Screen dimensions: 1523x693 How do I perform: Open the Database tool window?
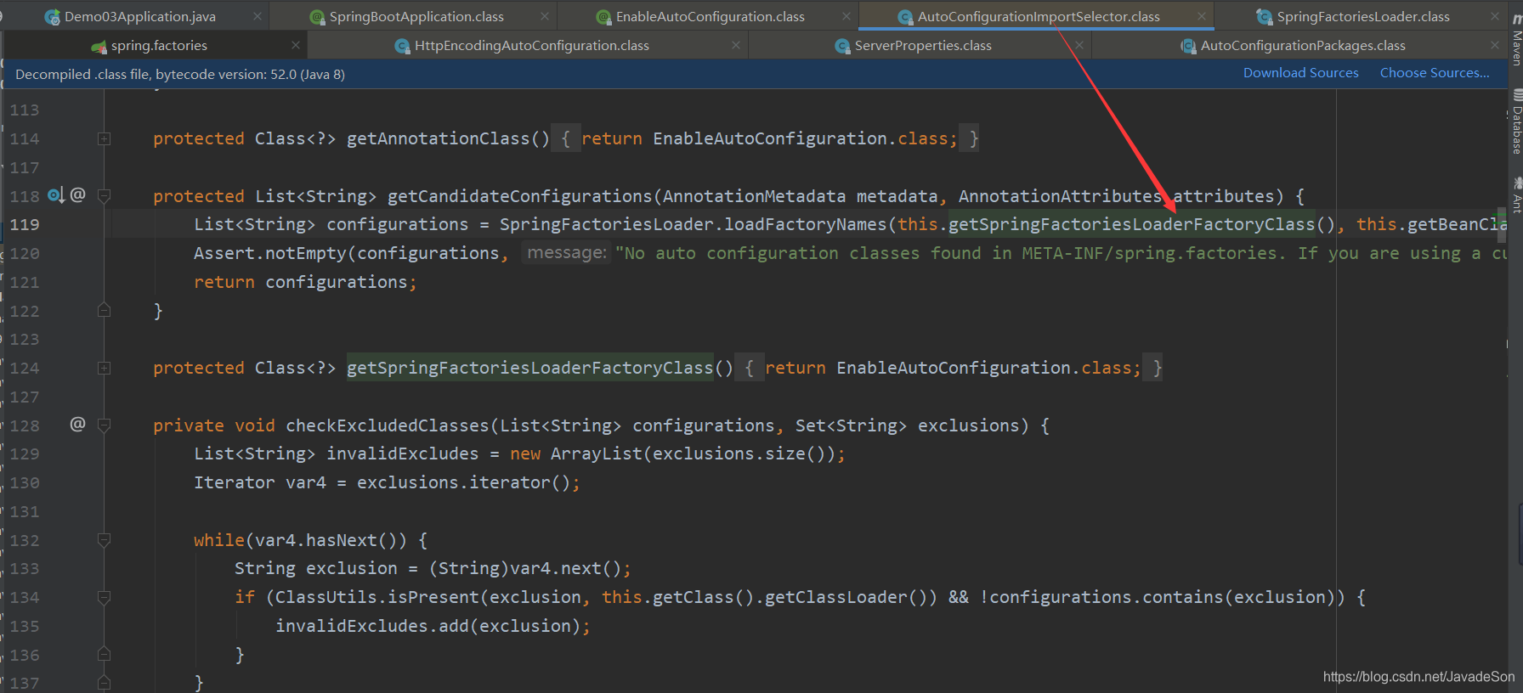[1516, 122]
